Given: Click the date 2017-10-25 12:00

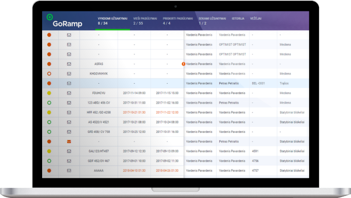Looking at the screenshot, I should pos(134,132).
